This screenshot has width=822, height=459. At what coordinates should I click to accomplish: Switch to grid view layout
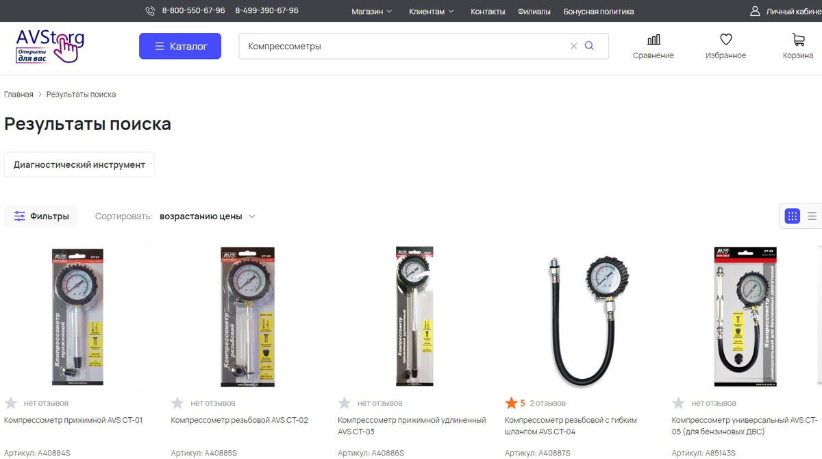tap(793, 216)
